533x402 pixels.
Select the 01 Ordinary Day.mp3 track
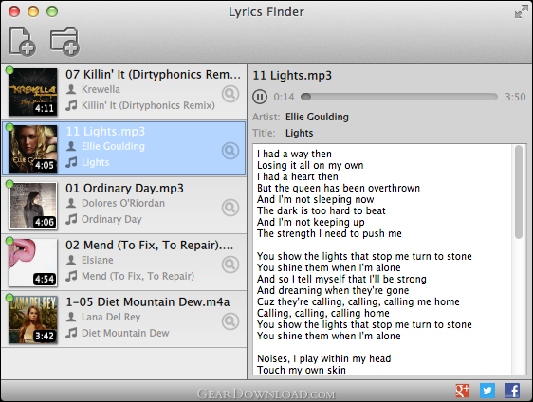[x=124, y=205]
